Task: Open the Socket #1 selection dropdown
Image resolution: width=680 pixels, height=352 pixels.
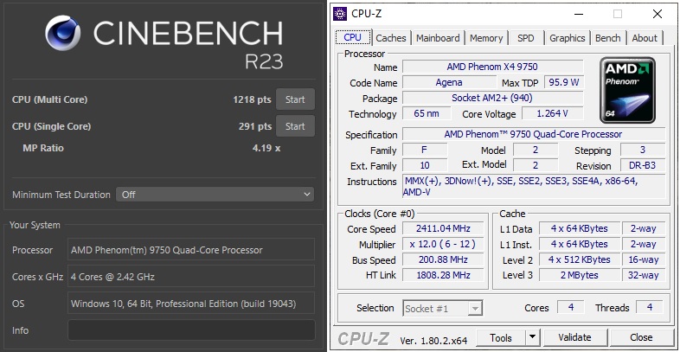Action: [x=442, y=308]
